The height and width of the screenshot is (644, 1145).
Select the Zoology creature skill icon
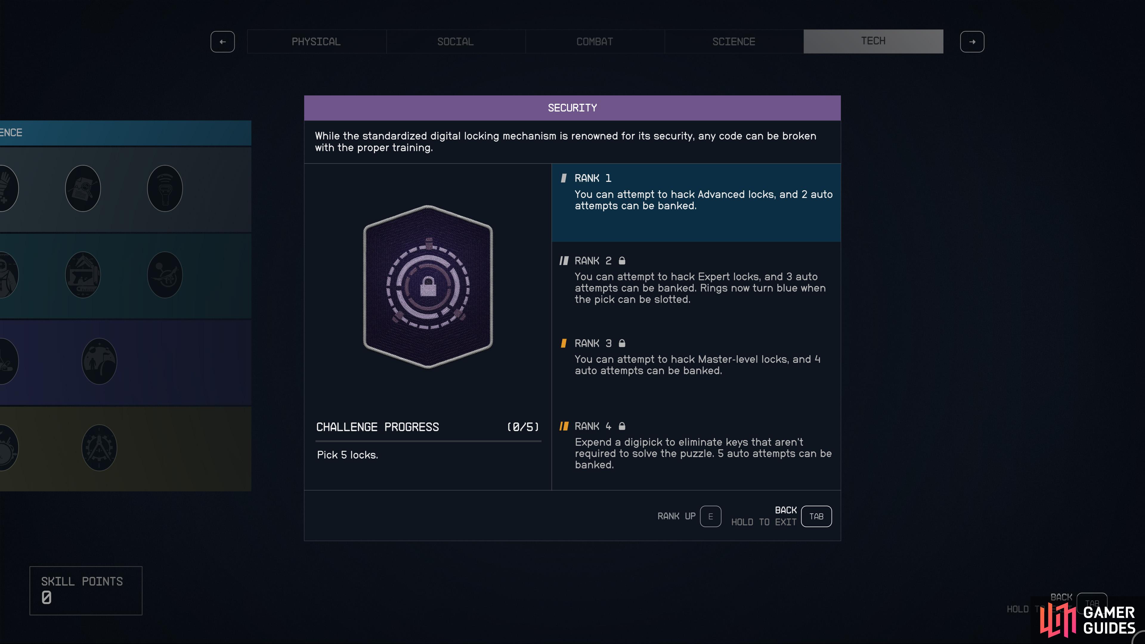pos(165,275)
